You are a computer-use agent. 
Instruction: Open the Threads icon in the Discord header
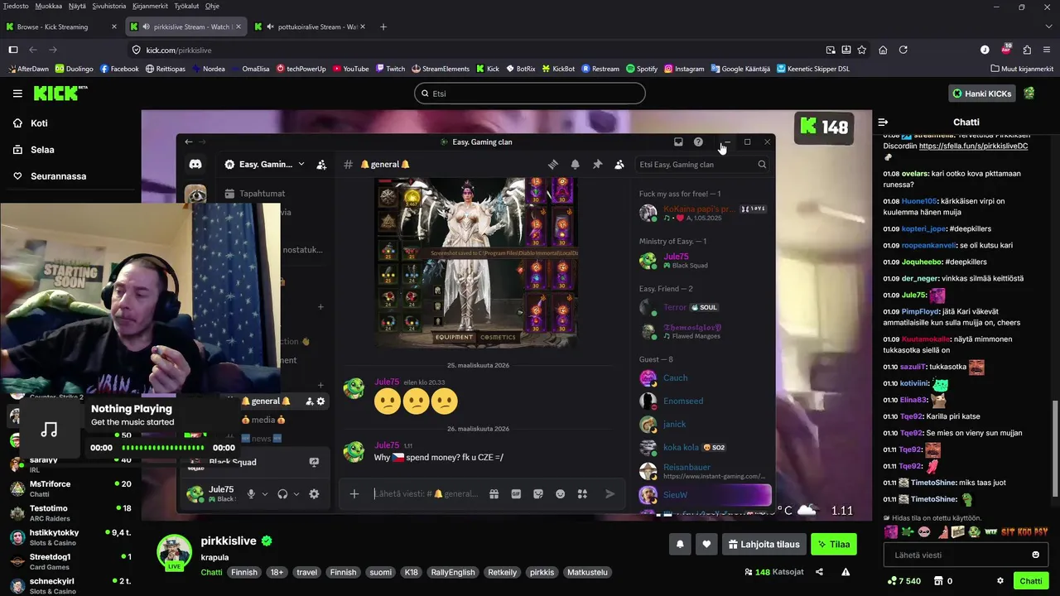553,165
